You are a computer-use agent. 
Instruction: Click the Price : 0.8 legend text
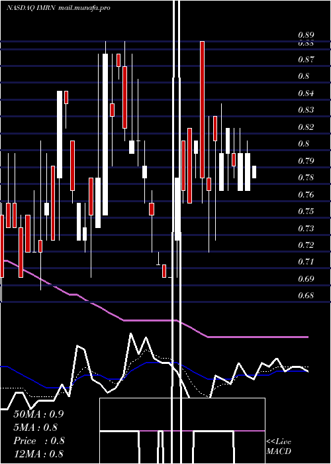coord(39,441)
